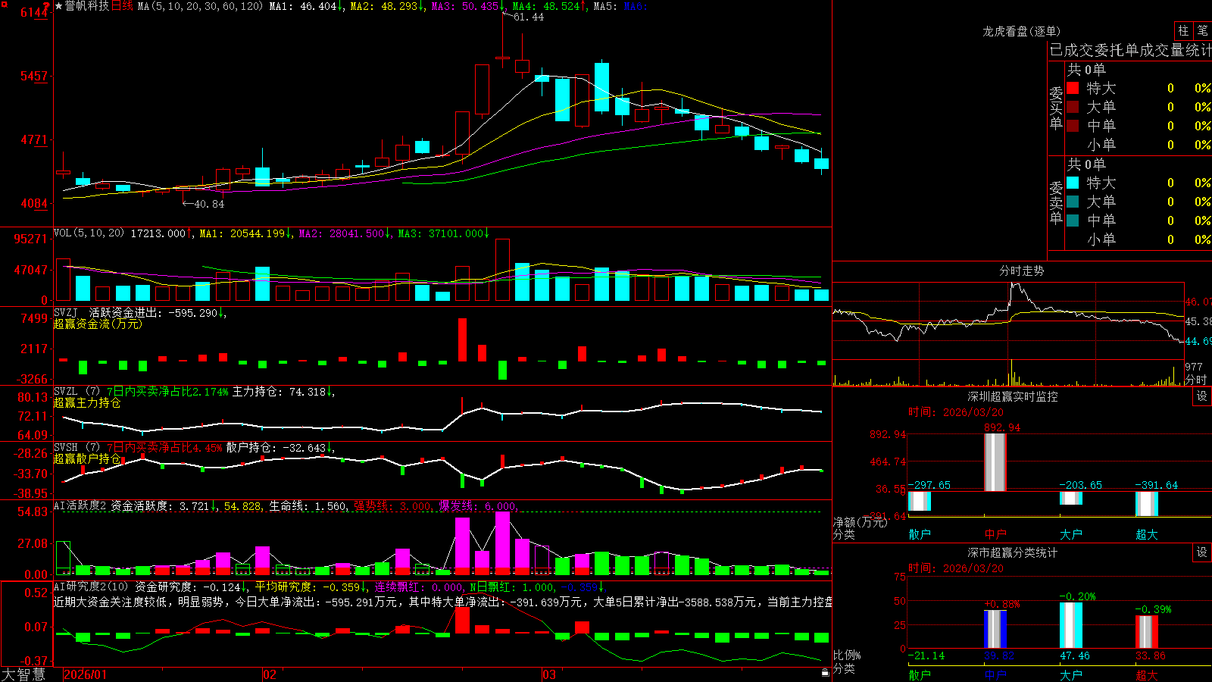Click cyan 特大 sell-order color swatch
Screen dimensions: 1212x682
[x=1073, y=183]
